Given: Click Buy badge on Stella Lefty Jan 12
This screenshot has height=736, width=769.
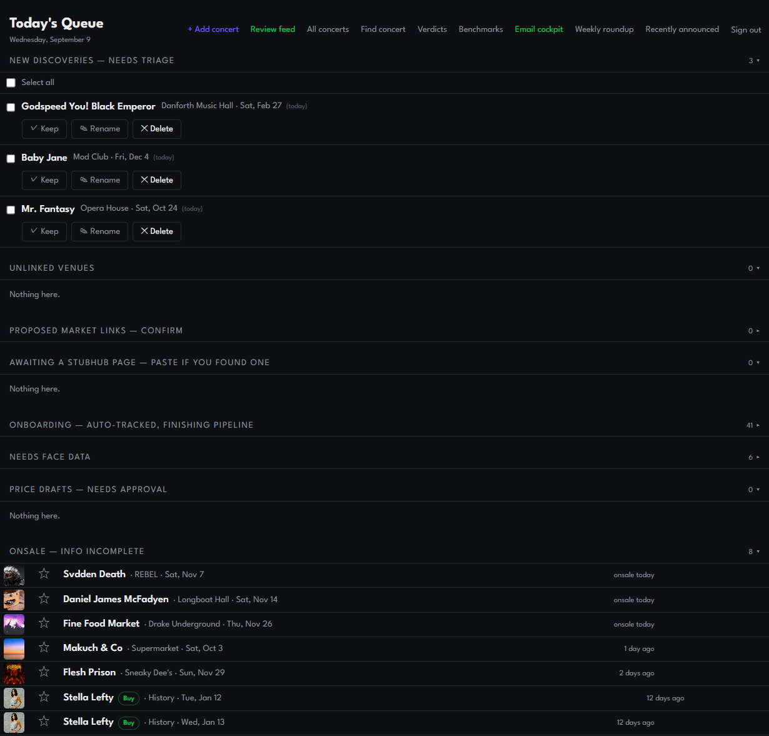Looking at the screenshot, I should [129, 698].
